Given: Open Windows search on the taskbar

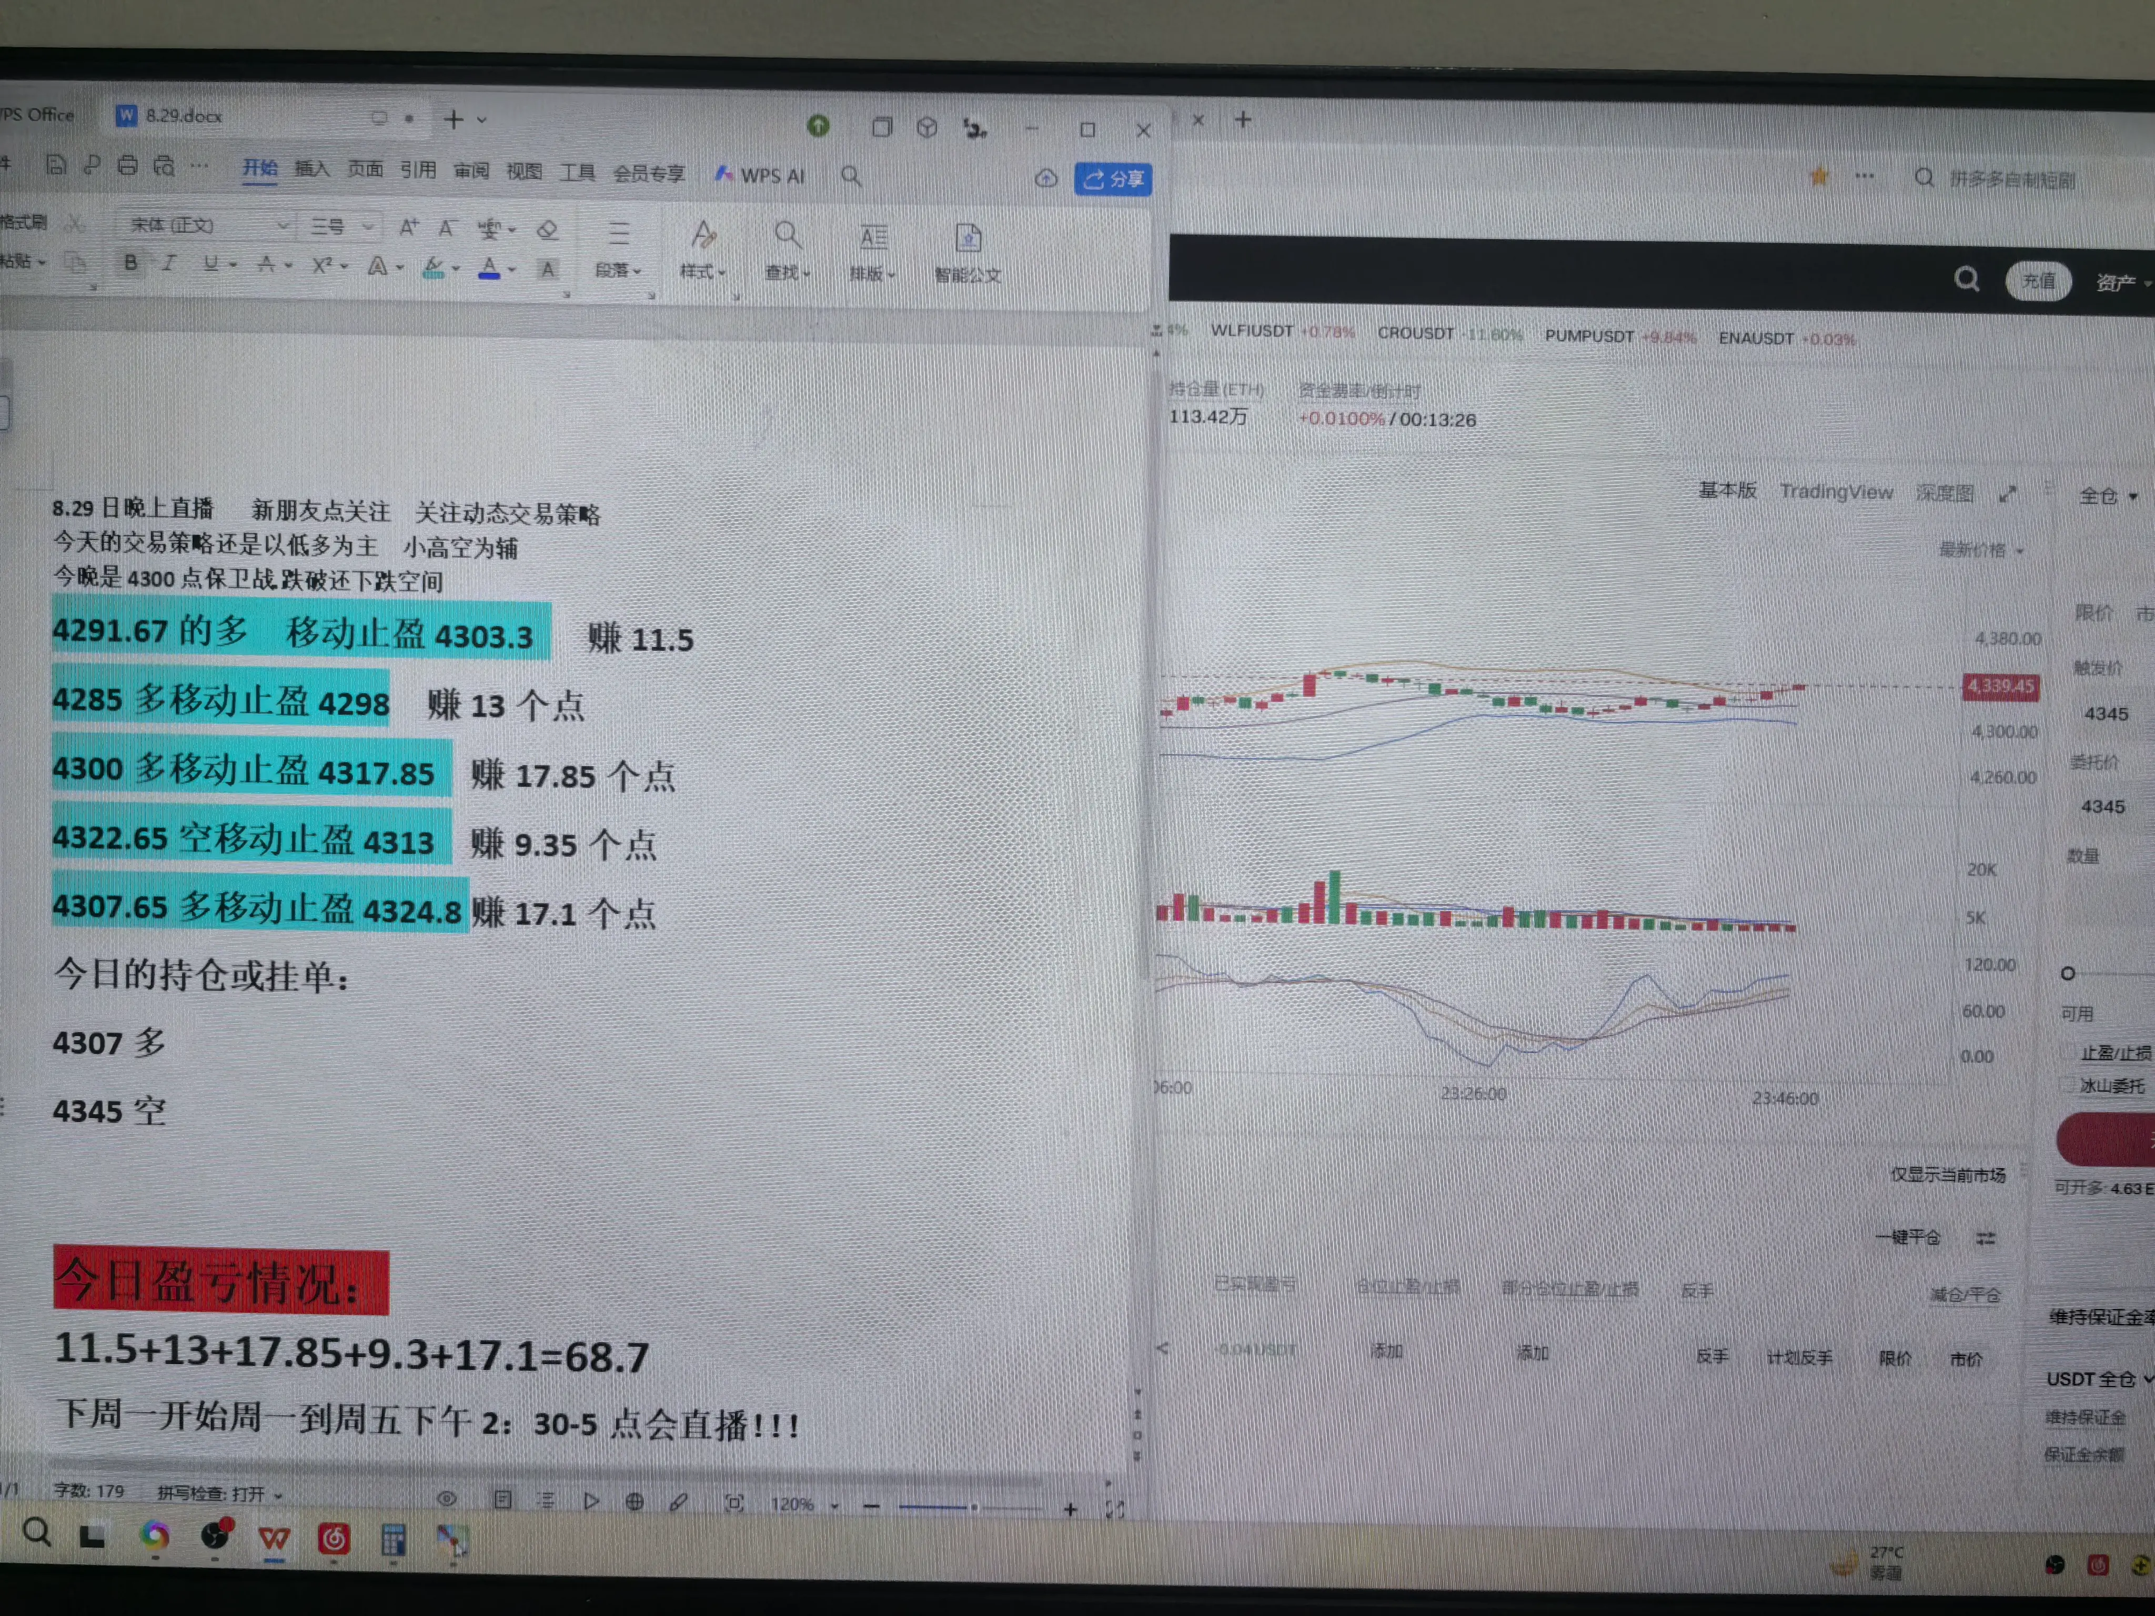Looking at the screenshot, I should pos(37,1532).
